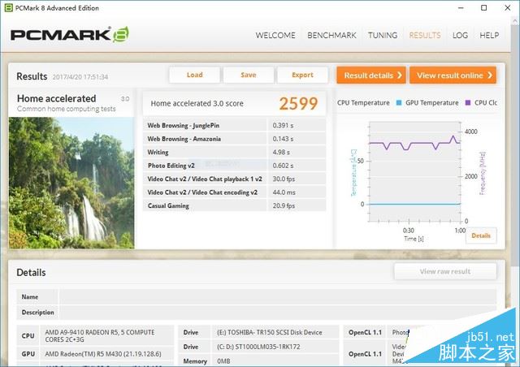Open the TUNING tab
Screen dimensions: 520x367
[x=383, y=35]
